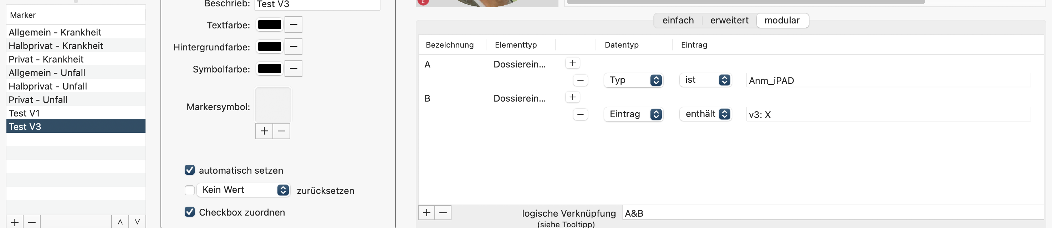Screen dimensions: 1052x228
Task: Switch to the einfach tab
Action: tap(678, 20)
